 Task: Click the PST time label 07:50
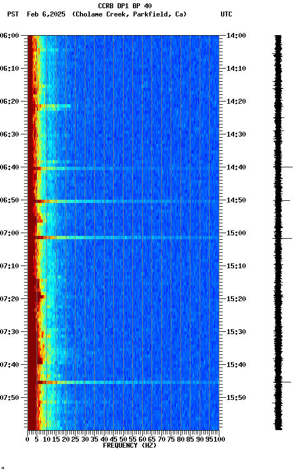click(9, 398)
